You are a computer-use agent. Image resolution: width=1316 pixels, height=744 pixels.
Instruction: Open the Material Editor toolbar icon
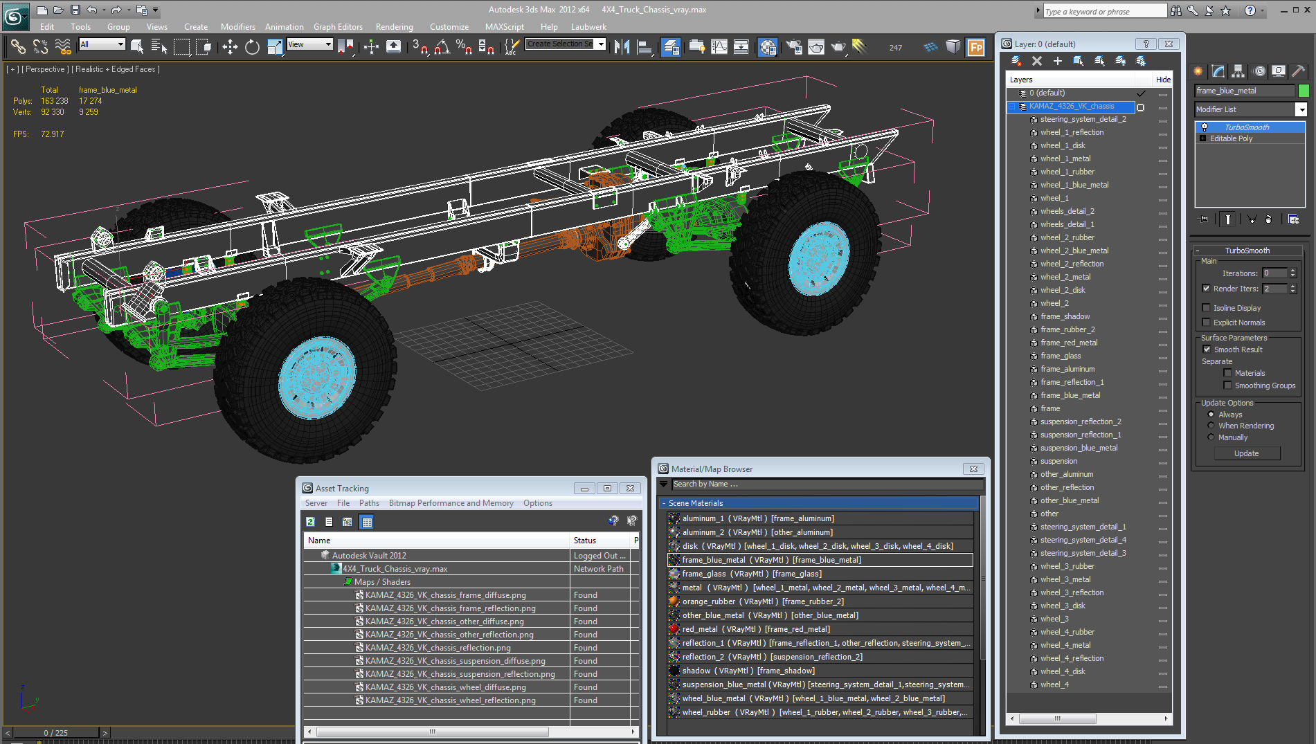tap(768, 46)
